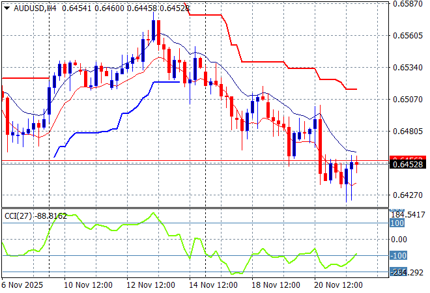Select the 6 Nov 2025 date label
The width and height of the screenshot is (430, 293).
click(x=23, y=285)
